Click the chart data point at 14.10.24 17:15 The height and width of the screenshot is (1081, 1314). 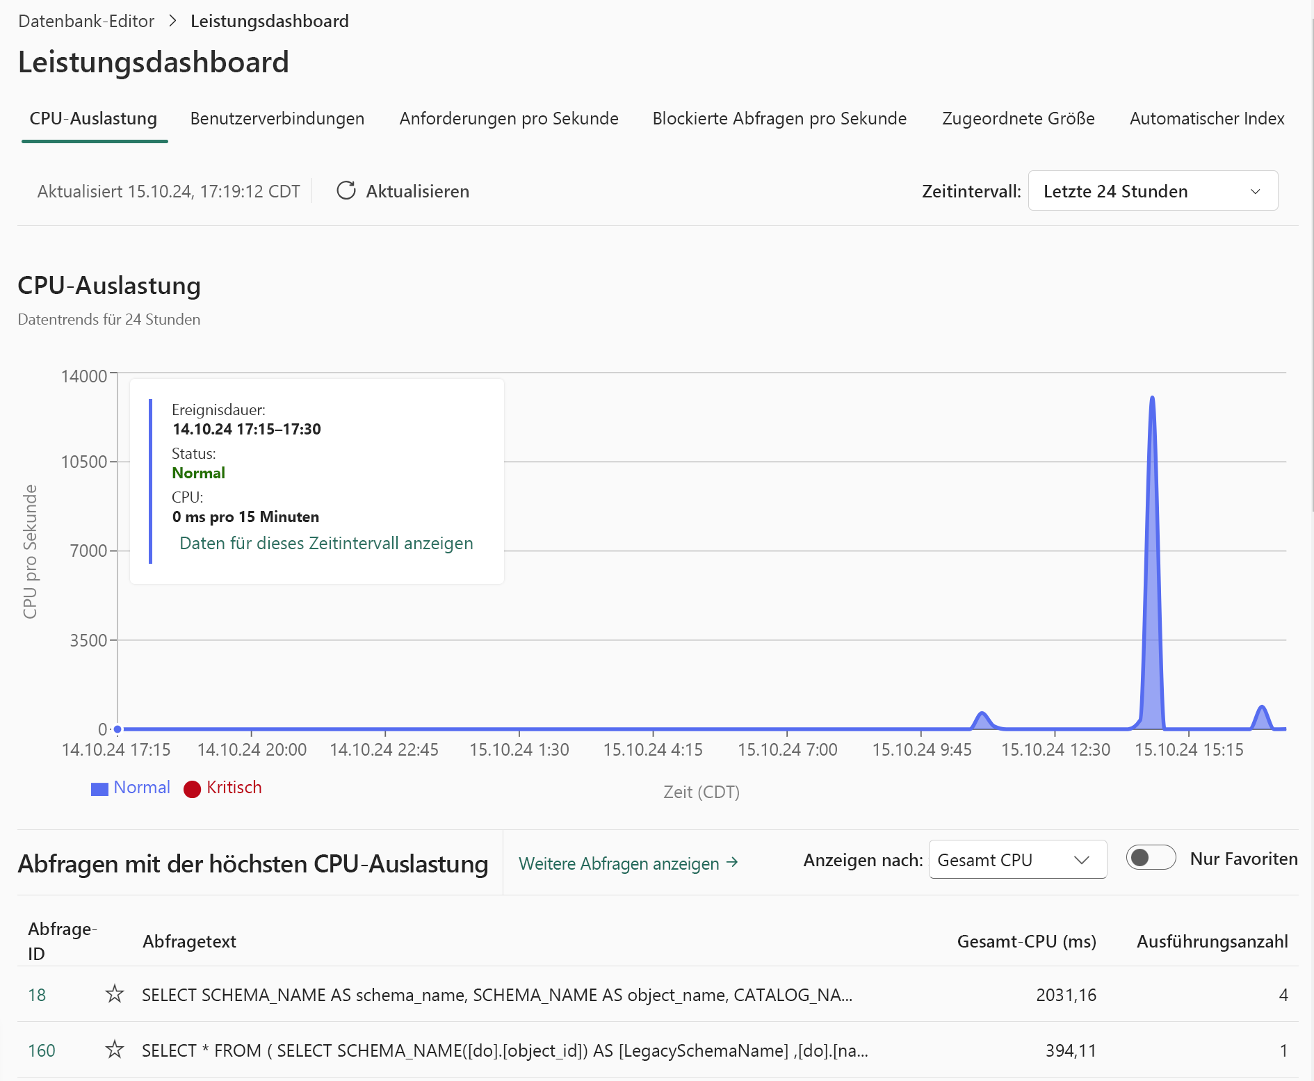point(117,729)
